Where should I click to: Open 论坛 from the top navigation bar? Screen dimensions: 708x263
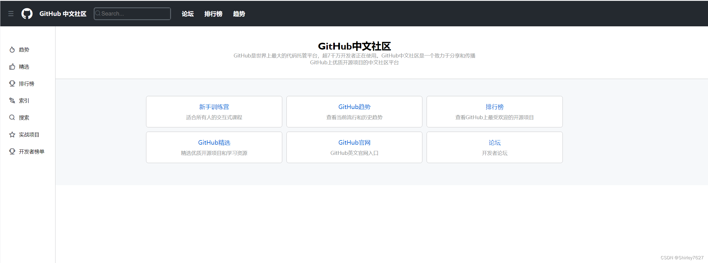click(x=187, y=14)
